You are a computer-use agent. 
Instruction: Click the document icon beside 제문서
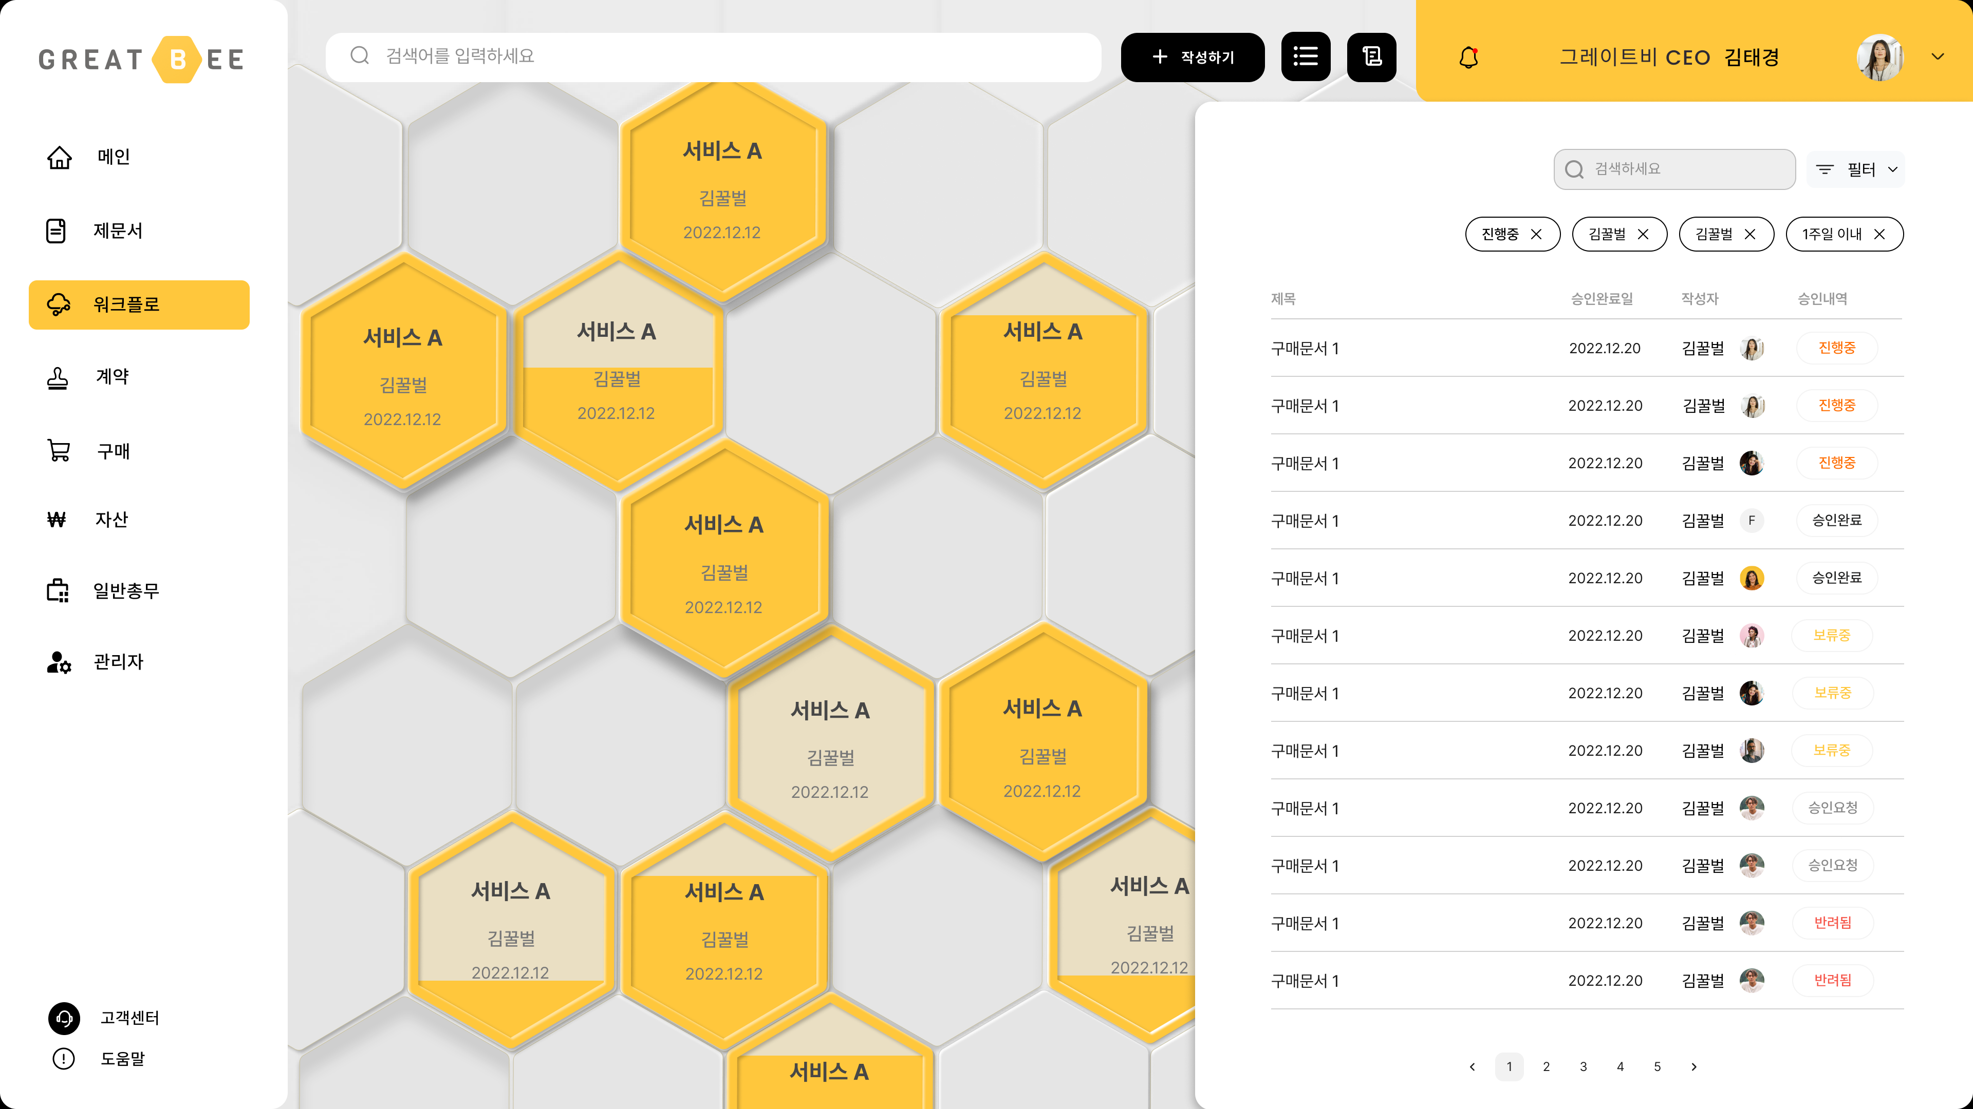(x=56, y=231)
